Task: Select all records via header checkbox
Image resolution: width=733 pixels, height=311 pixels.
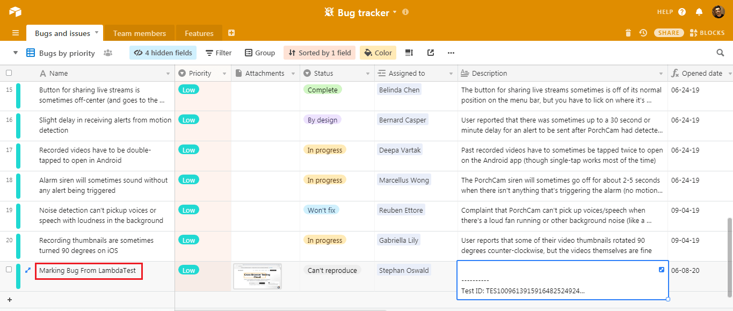Action: pos(9,73)
